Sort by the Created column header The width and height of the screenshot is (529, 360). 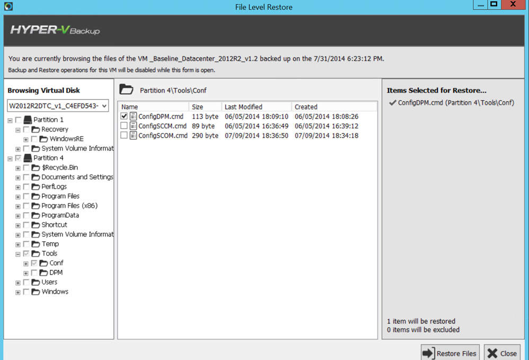[334, 107]
